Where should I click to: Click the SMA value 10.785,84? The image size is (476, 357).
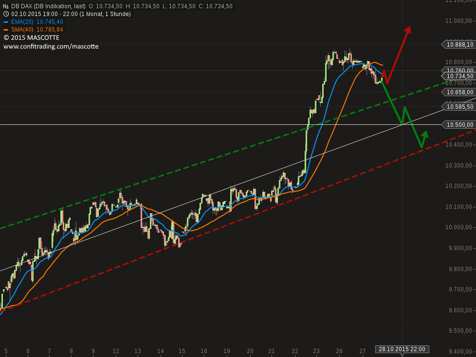tap(50, 30)
